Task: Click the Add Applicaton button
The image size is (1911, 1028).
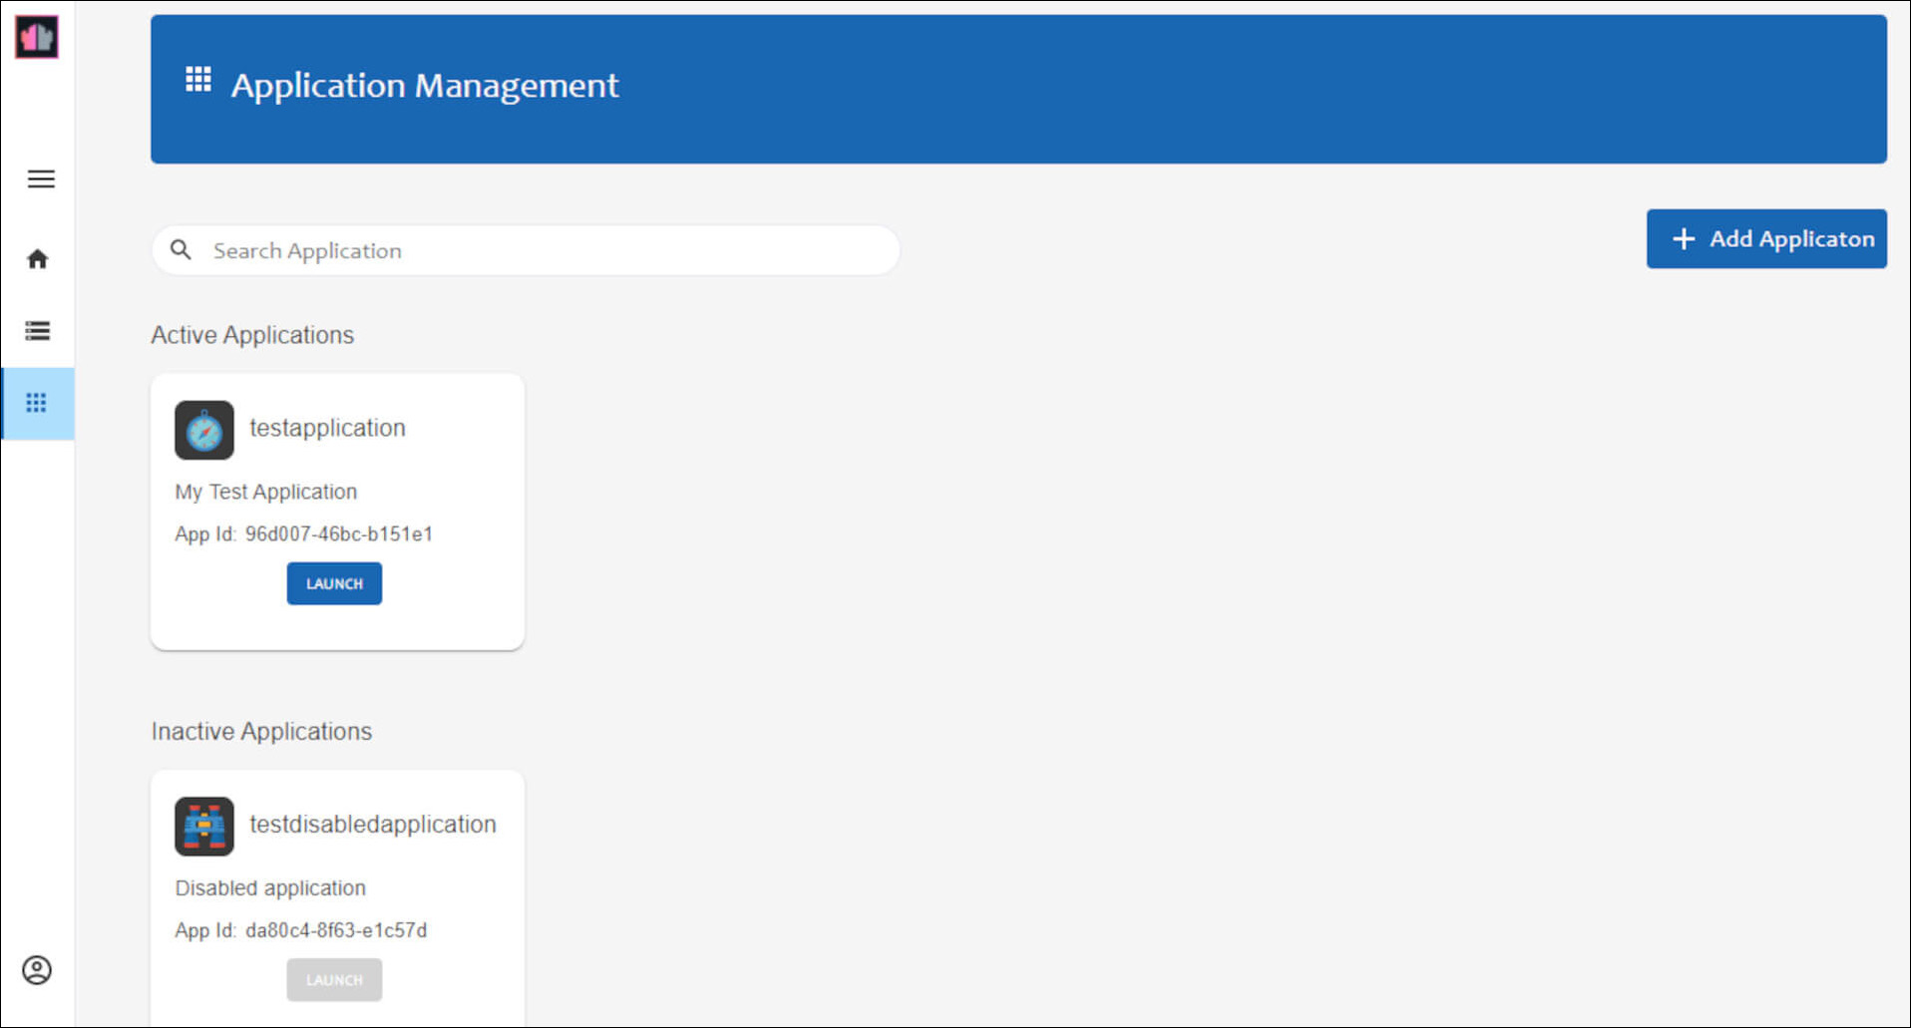Action: pyautogui.click(x=1766, y=238)
